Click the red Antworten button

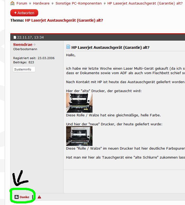(x=24, y=13)
